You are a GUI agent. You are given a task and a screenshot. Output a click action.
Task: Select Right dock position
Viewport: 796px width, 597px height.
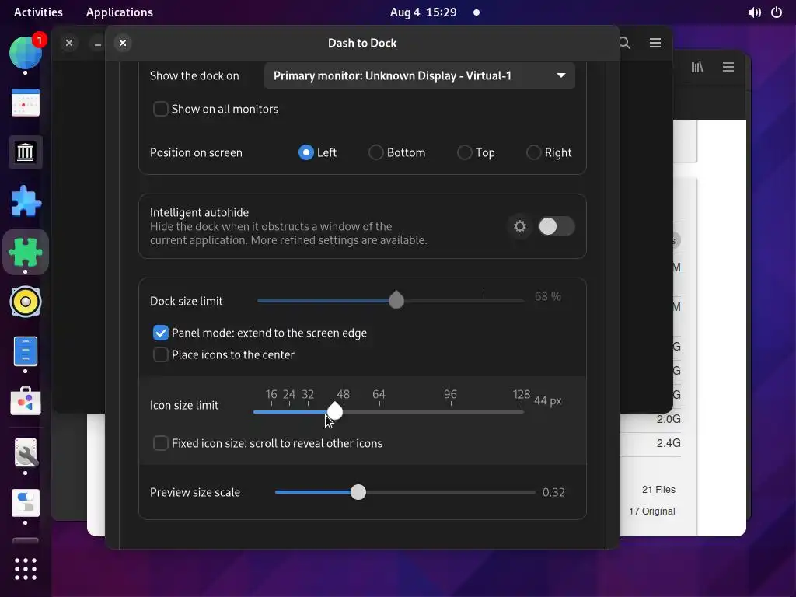click(533, 153)
